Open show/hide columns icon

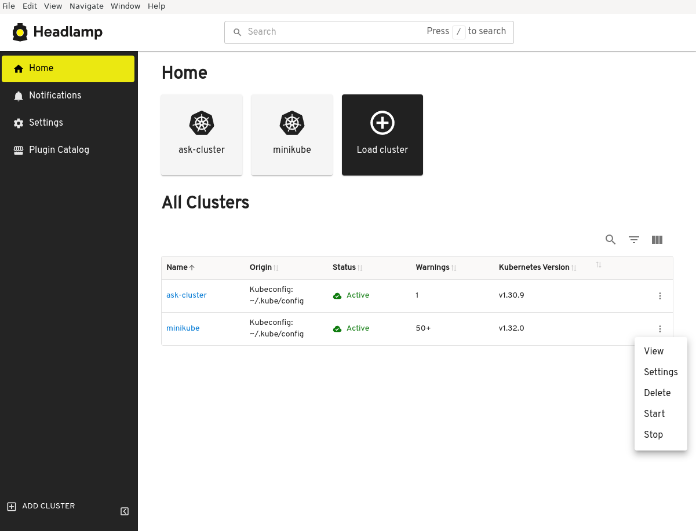[x=657, y=240]
